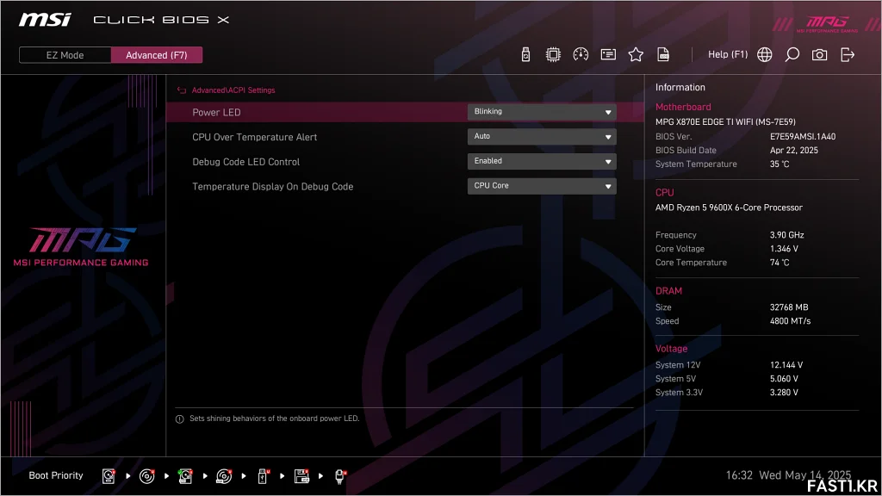The height and width of the screenshot is (496, 882).
Task: Click the CPU section heading
Action: point(664,192)
